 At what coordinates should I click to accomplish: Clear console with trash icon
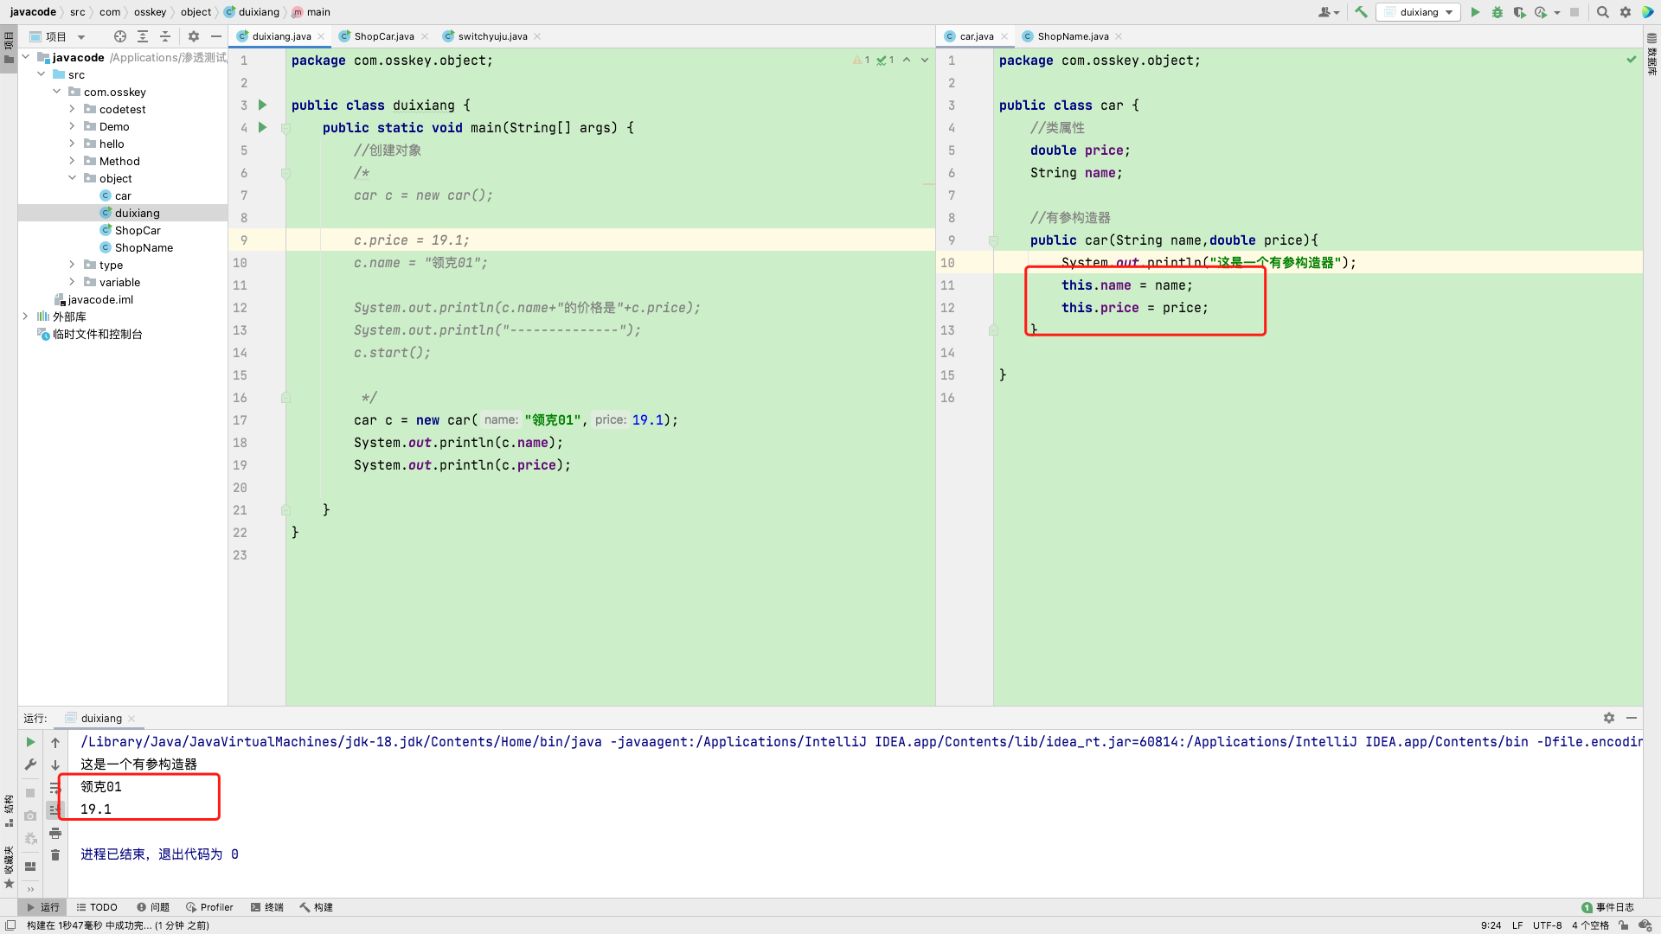click(x=55, y=854)
